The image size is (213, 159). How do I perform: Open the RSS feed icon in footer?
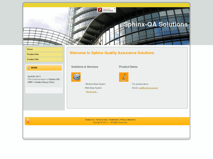28,121
